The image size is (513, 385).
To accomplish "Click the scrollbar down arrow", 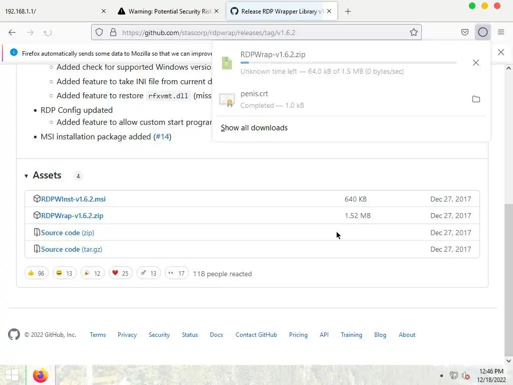I will (x=508, y=361).
